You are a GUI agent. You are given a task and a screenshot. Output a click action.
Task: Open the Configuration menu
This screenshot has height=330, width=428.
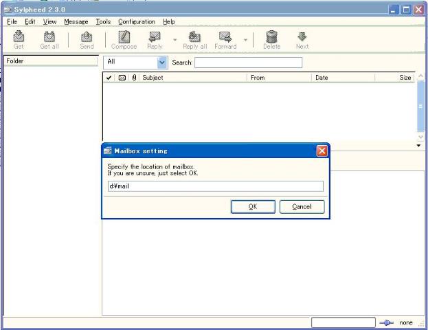point(137,22)
